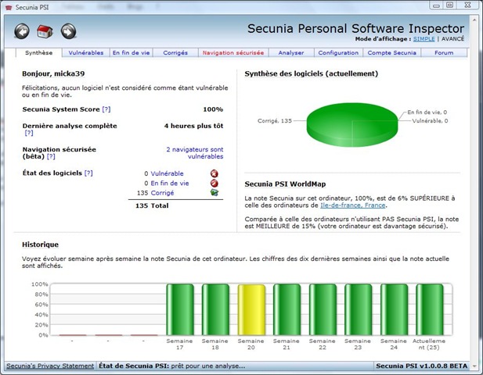The width and height of the screenshot is (483, 375).
Task: Switch to the Vulnérables tab
Action: [86, 53]
